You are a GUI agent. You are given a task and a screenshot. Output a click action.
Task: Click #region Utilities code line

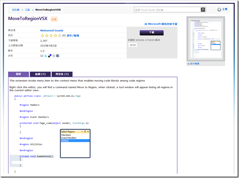tap(31, 144)
